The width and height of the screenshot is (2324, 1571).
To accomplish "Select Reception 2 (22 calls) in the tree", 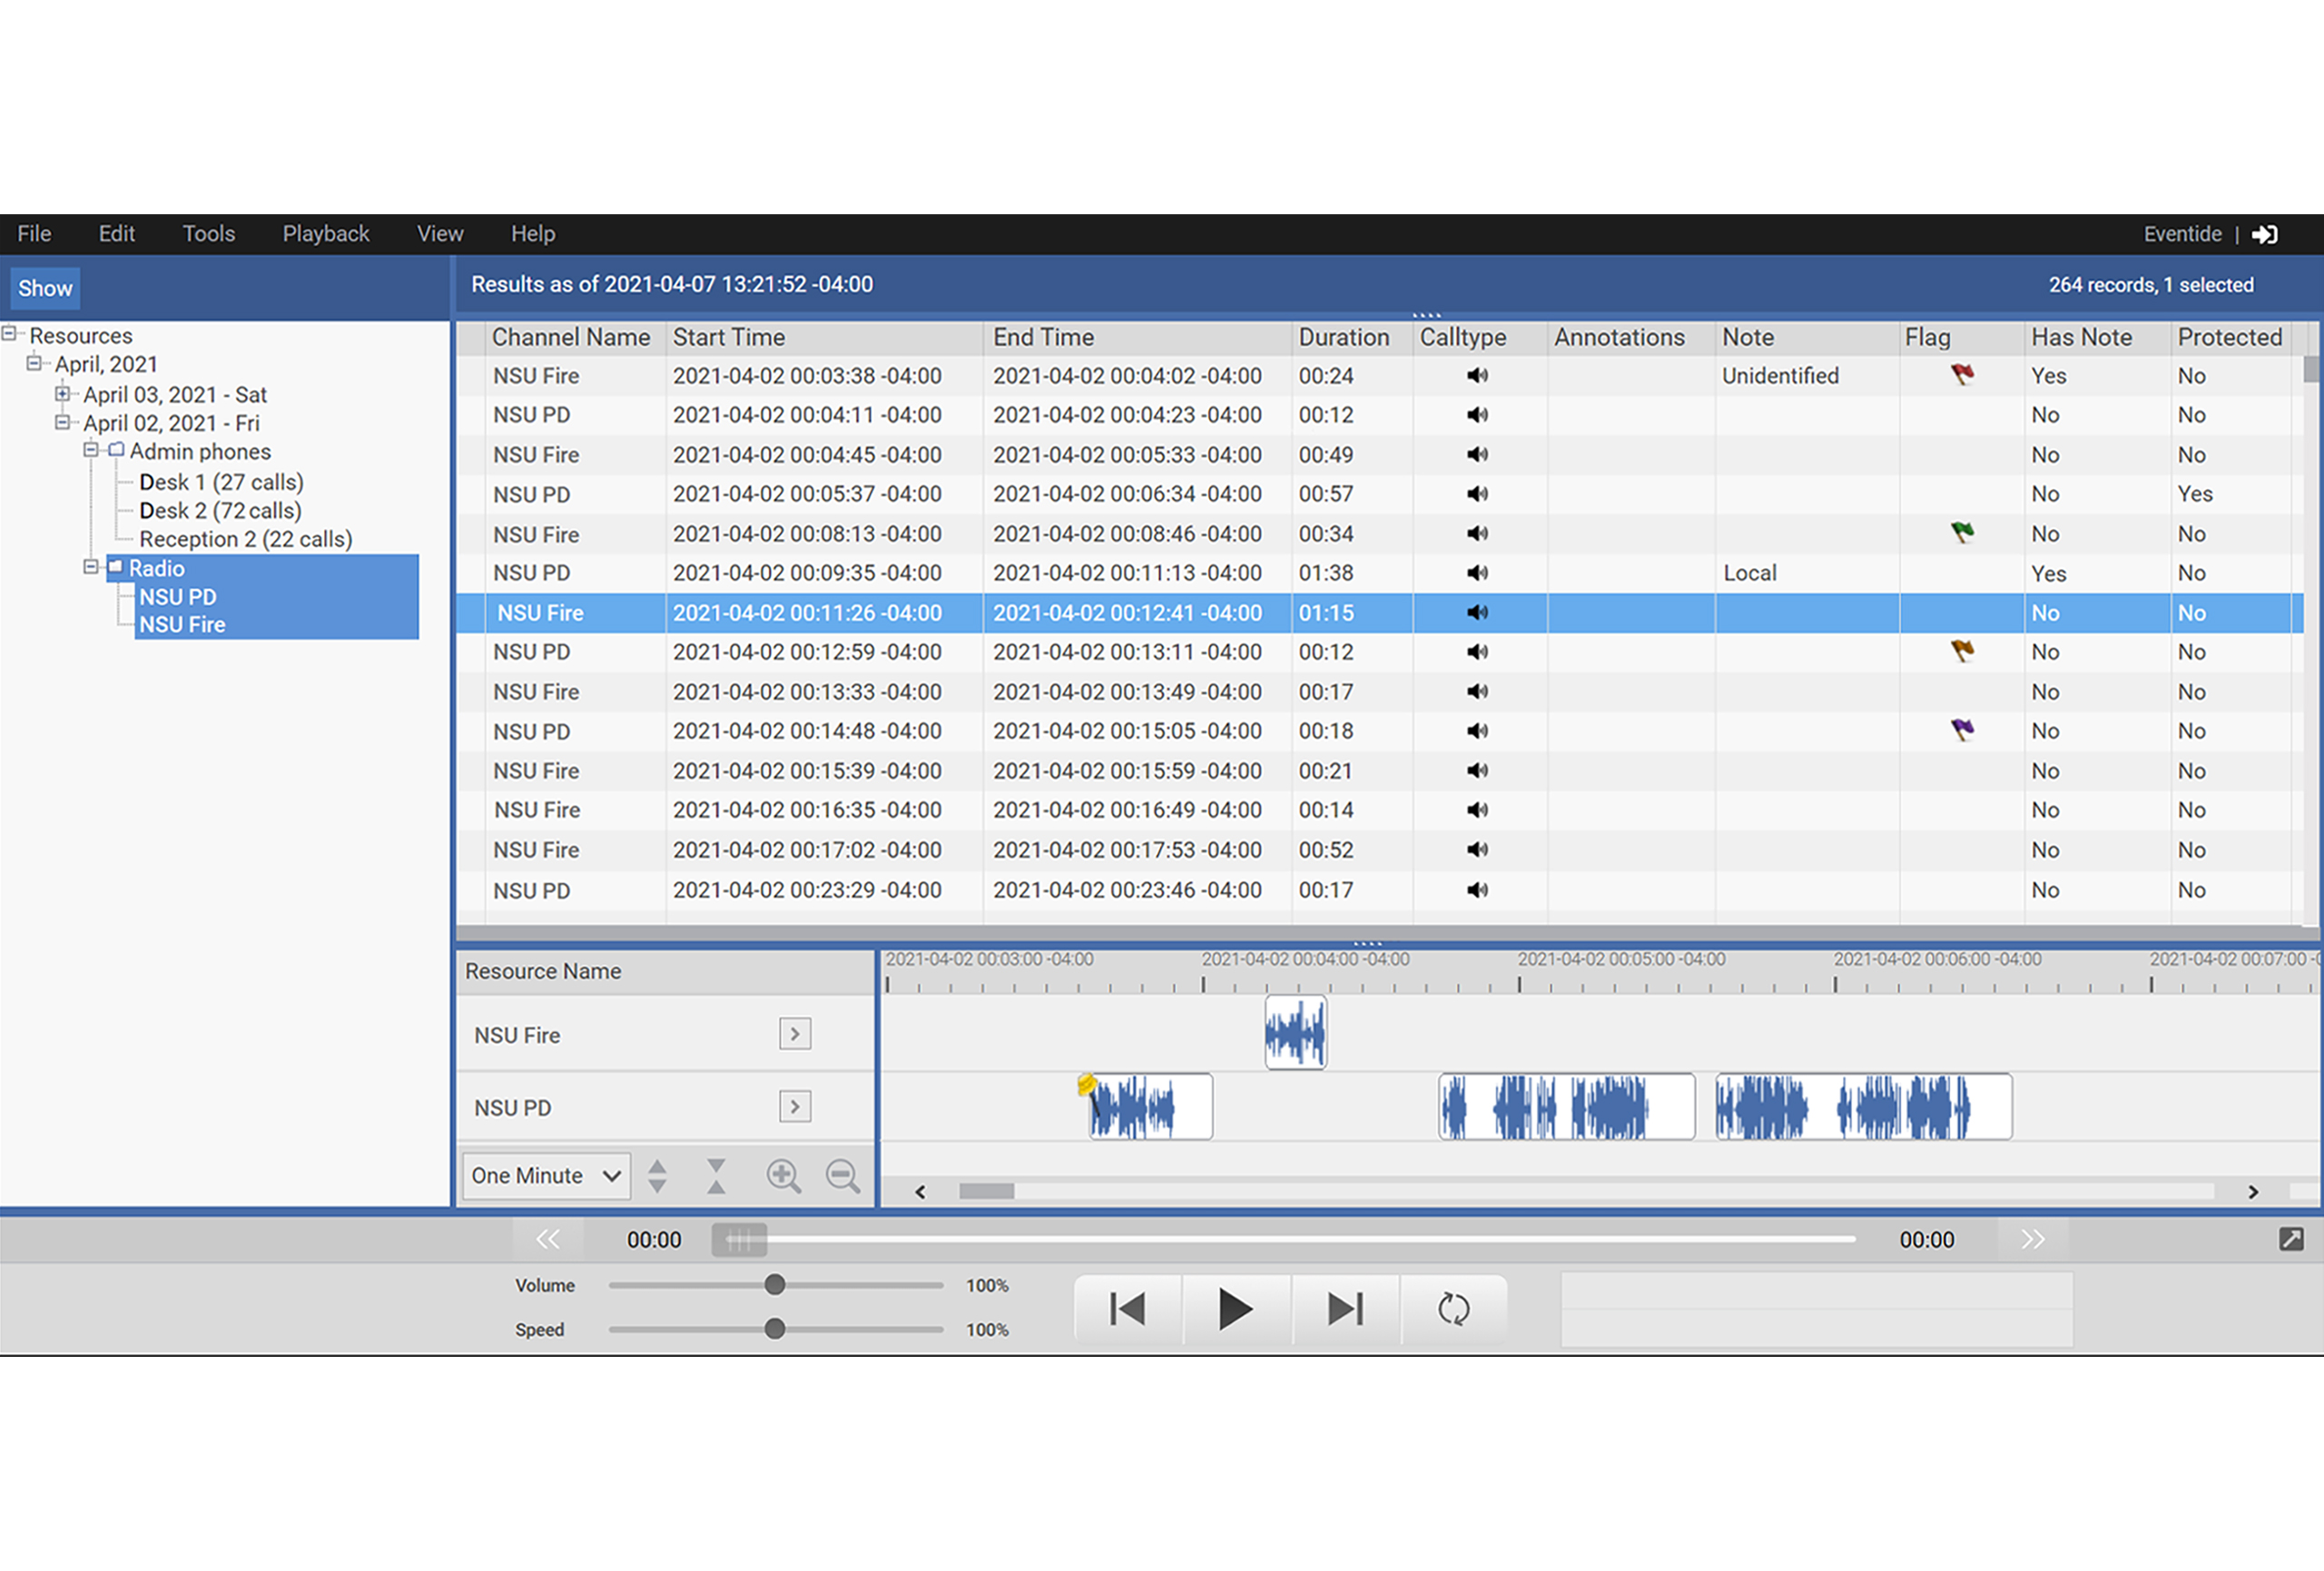I will click(246, 539).
